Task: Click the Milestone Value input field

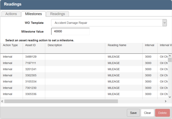Action: point(71,32)
